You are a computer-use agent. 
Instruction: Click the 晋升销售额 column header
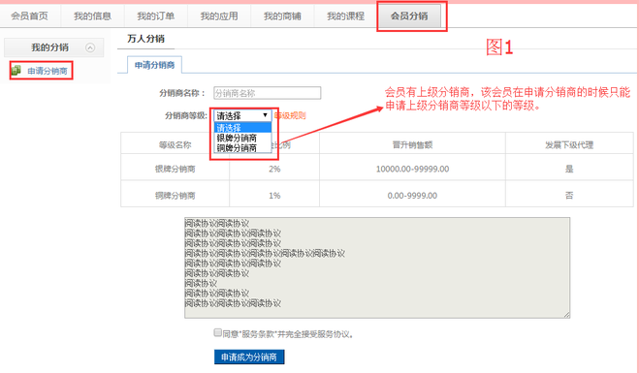click(412, 144)
